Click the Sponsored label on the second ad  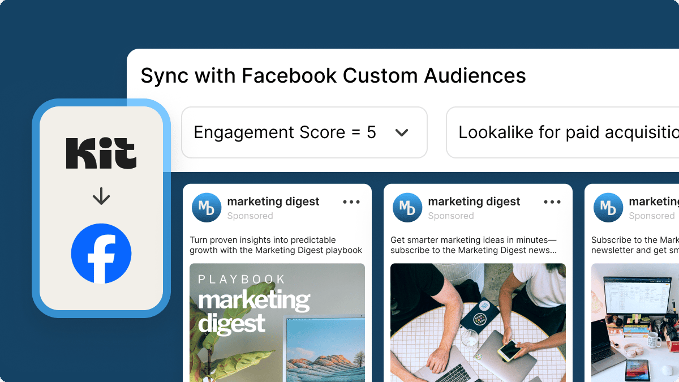tap(451, 216)
